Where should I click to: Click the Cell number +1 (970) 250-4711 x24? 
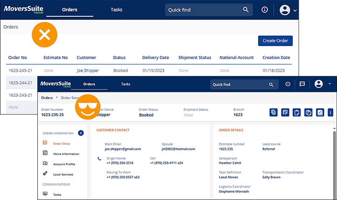[167, 163]
